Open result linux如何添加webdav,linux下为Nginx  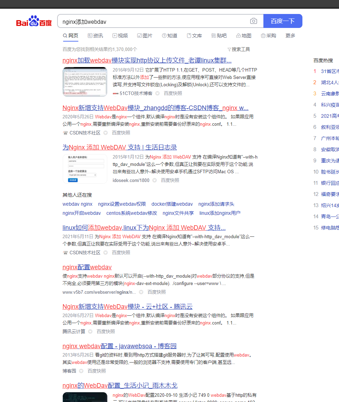pyautogui.click(x=144, y=228)
